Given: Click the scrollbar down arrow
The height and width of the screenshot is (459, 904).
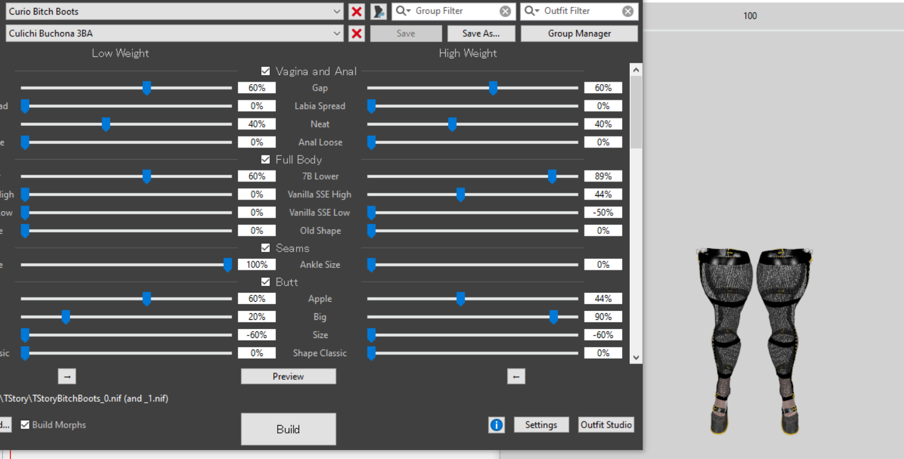Looking at the screenshot, I should point(635,357).
